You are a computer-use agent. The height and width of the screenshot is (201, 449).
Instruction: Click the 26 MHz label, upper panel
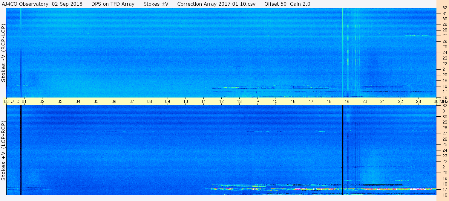pos(445,41)
